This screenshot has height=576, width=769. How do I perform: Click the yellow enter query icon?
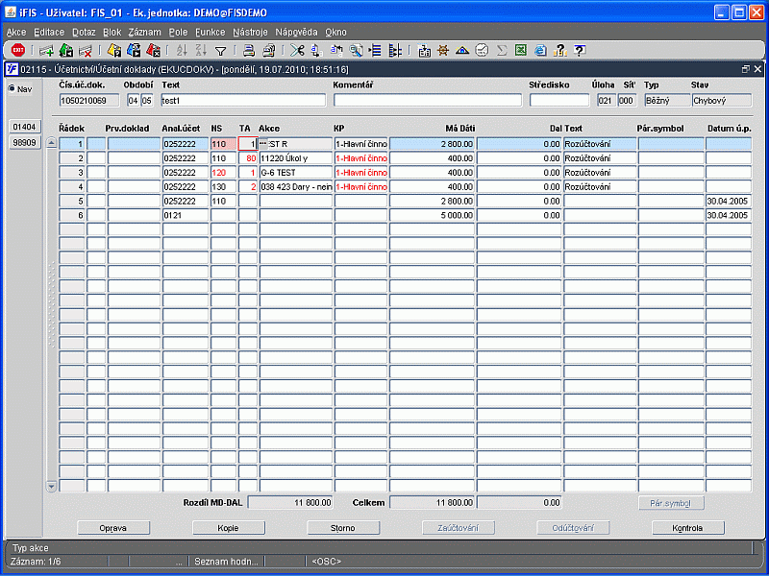(113, 50)
